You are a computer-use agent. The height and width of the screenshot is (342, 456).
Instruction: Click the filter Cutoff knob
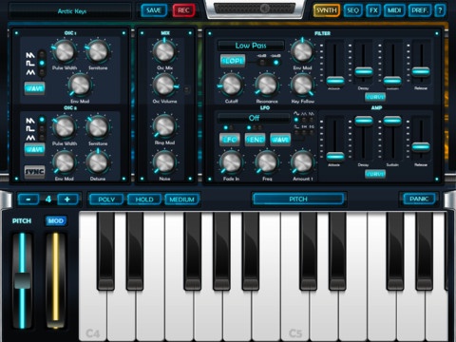click(231, 85)
